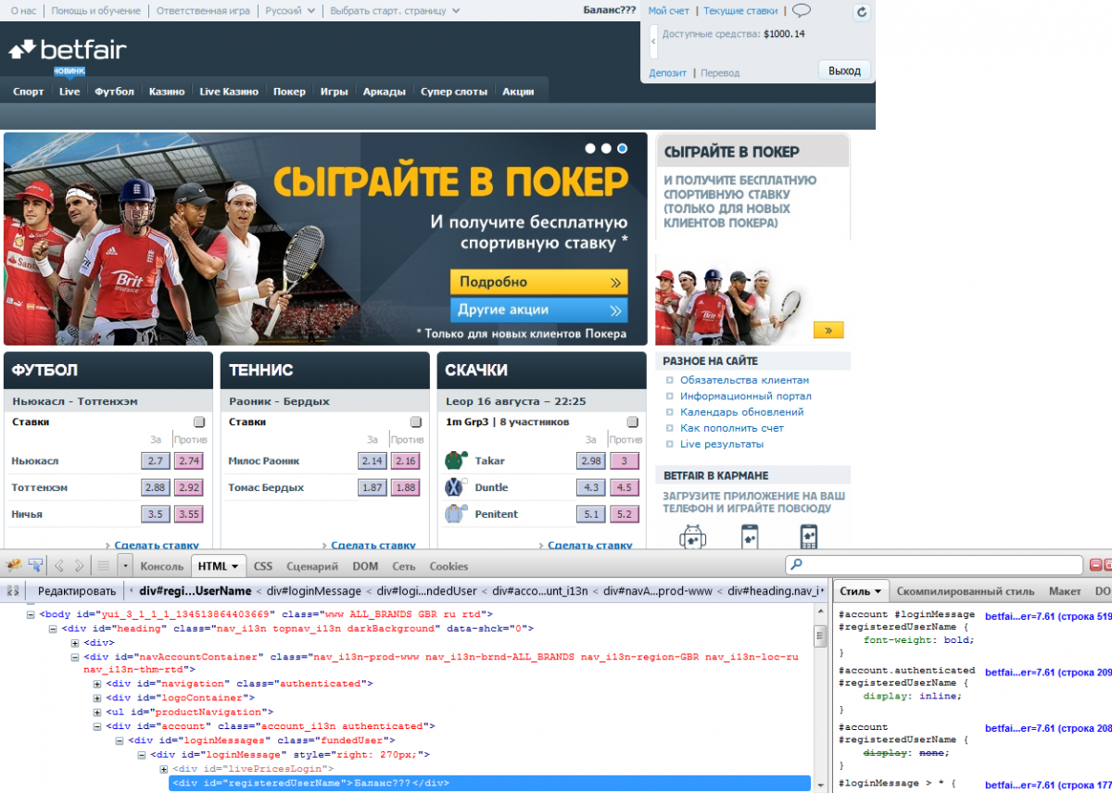The height and width of the screenshot is (793, 1112).
Task: Click the Выход logout button
Action: tap(844, 70)
